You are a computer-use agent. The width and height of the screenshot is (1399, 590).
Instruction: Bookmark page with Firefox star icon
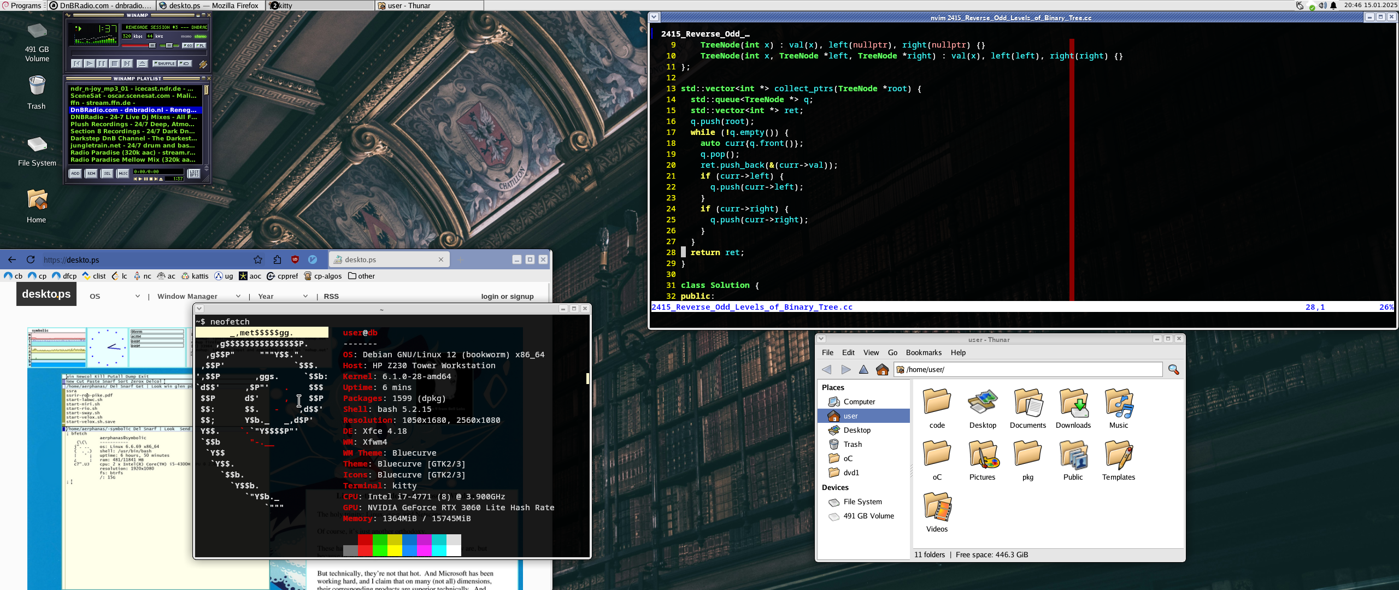click(258, 259)
